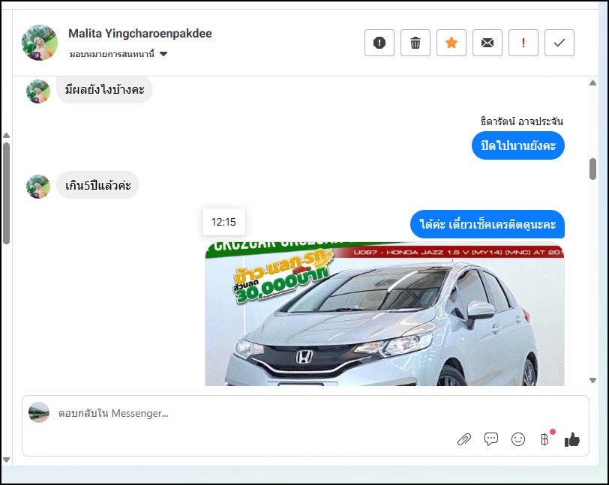Flag conversation with red exclamation priority icon
609x485 pixels.
pyautogui.click(x=523, y=43)
